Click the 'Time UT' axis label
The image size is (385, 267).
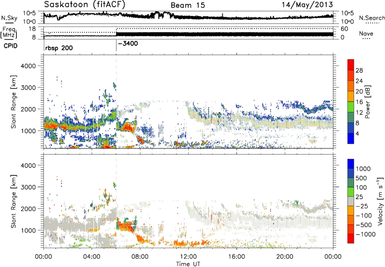click(188, 264)
